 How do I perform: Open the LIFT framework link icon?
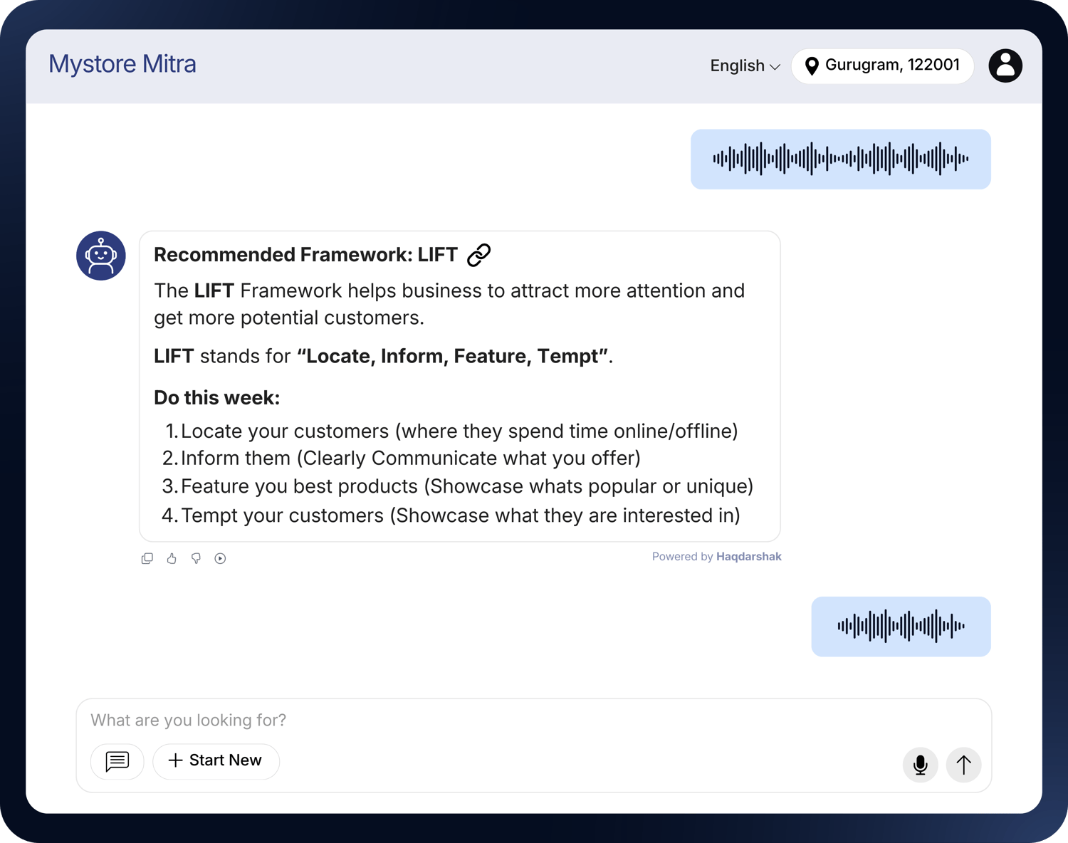click(x=478, y=255)
